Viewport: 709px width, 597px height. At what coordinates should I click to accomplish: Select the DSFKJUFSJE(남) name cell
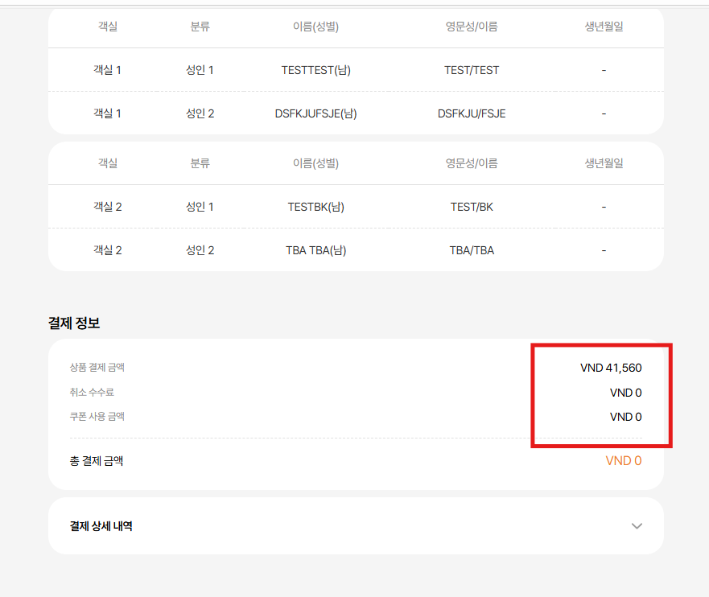coord(315,113)
